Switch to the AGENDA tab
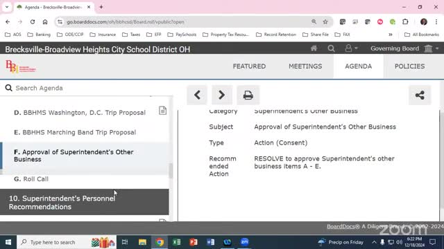444x249 pixels. (x=359, y=66)
